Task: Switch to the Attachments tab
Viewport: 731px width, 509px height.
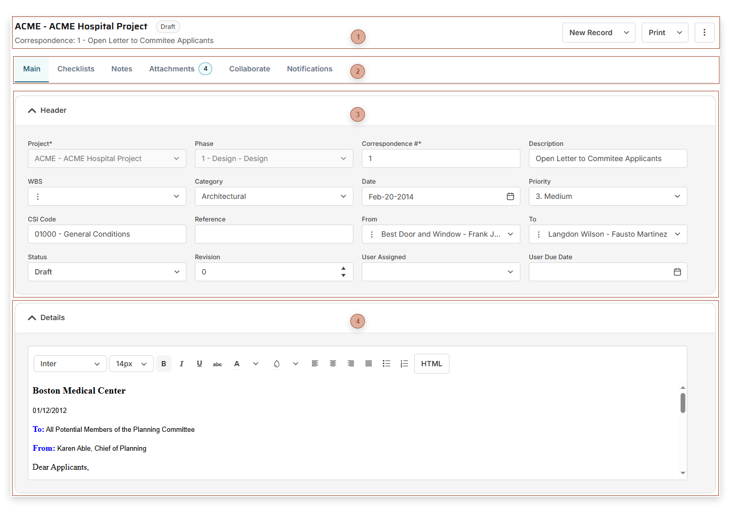Action: [172, 69]
